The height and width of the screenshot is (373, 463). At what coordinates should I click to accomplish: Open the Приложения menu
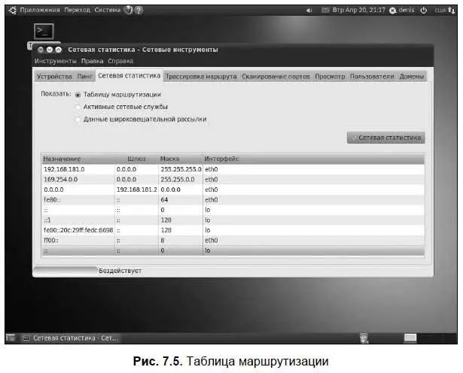[40, 10]
